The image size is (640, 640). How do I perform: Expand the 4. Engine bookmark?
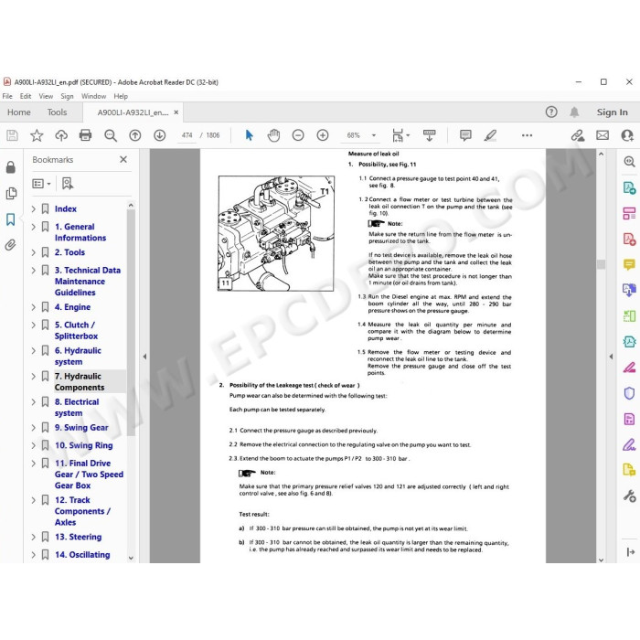click(x=34, y=307)
